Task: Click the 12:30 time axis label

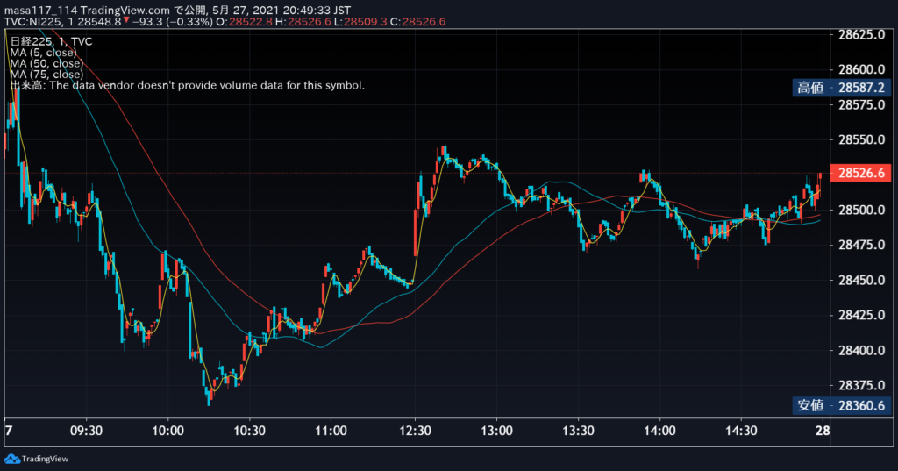Action: point(415,431)
